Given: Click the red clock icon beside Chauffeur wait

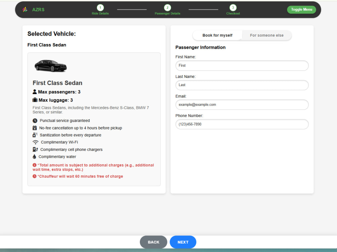Looking at the screenshot, I should tap(34, 176).
